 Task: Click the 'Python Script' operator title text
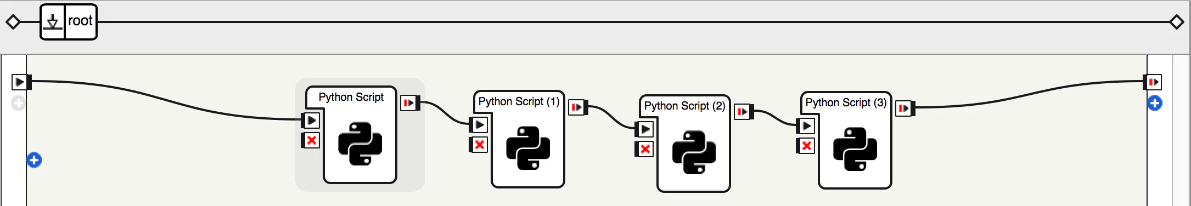tap(351, 97)
